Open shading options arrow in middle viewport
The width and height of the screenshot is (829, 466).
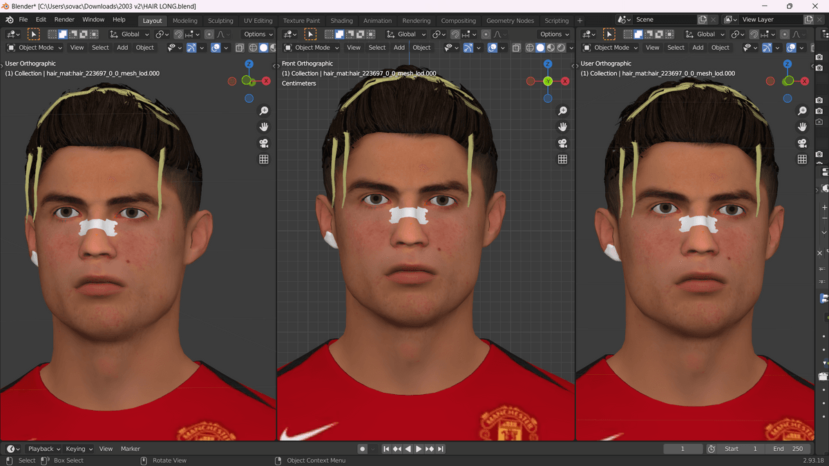pyautogui.click(x=571, y=48)
